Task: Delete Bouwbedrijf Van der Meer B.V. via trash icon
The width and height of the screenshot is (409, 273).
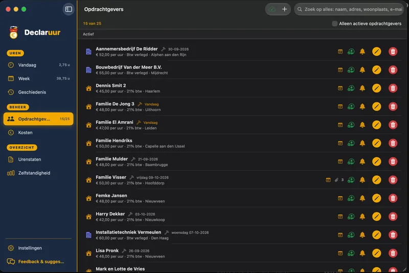Action: point(393,70)
